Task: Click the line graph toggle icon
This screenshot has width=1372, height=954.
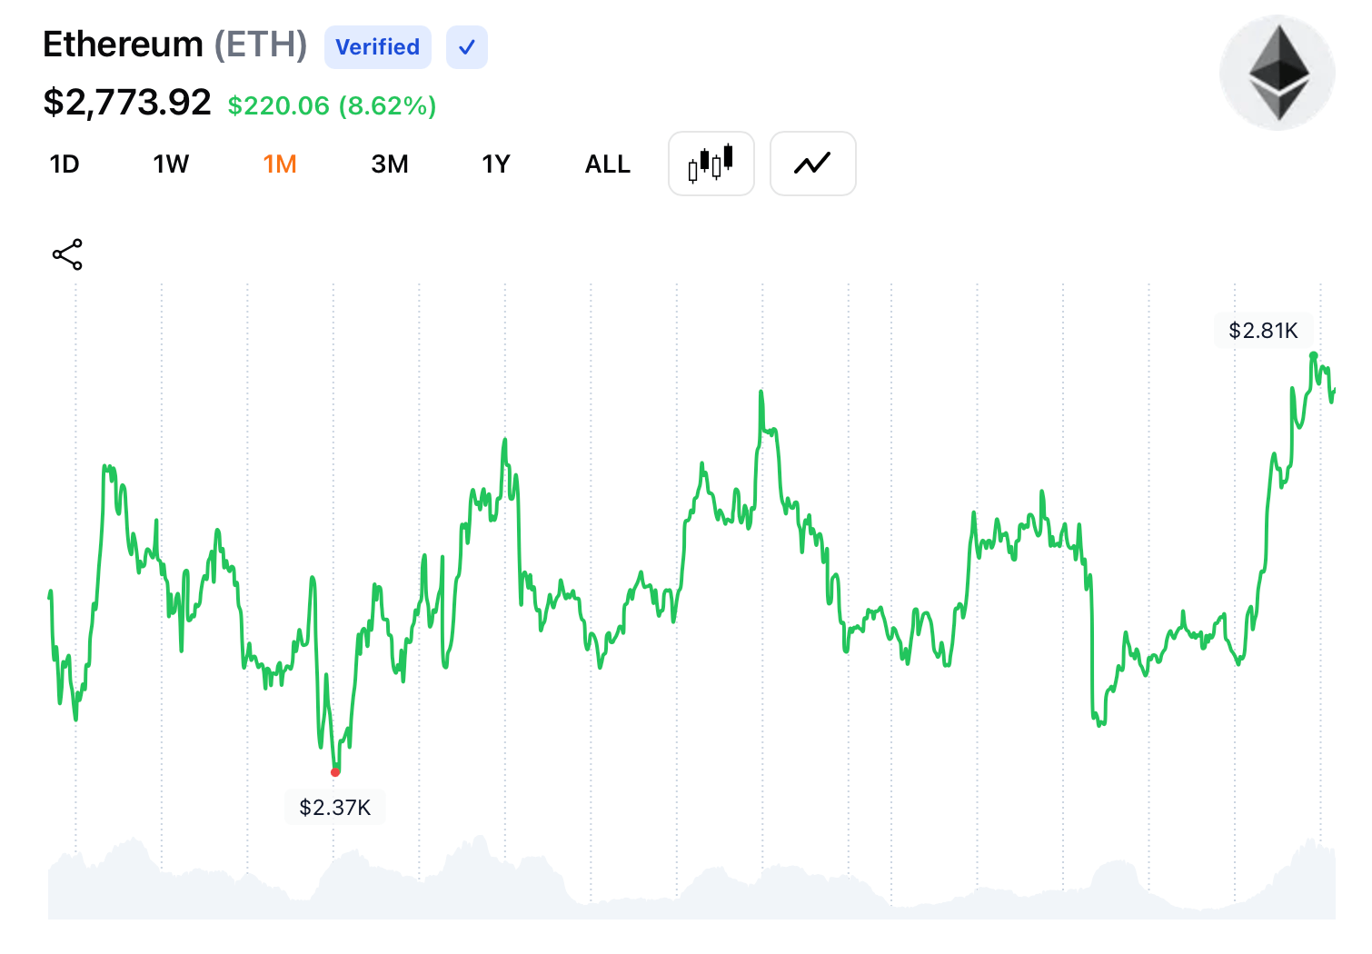Action: coord(812,164)
